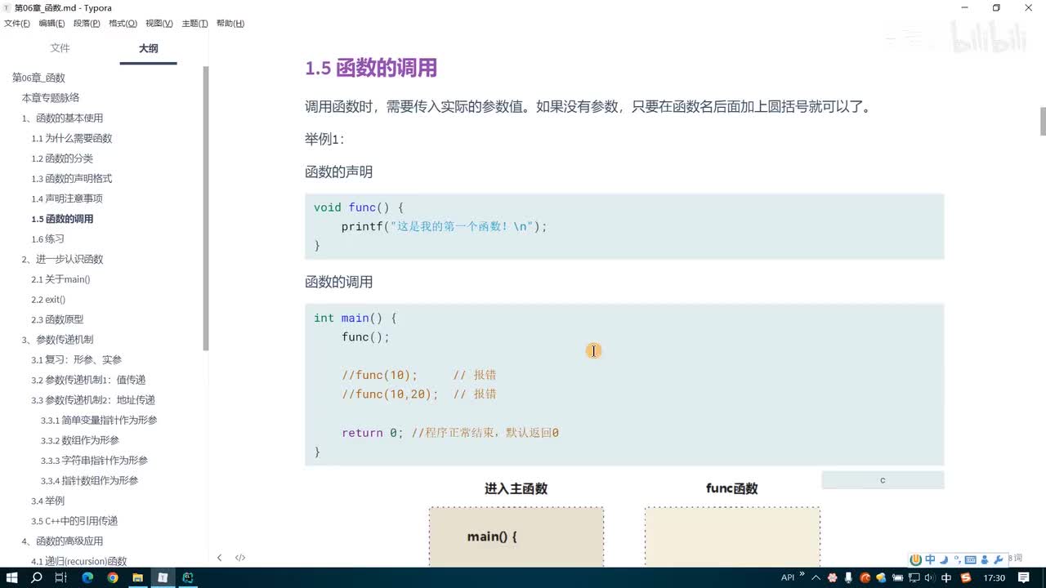Open the 帮助(H) menu
Viewport: 1046px width, 588px height.
[230, 24]
